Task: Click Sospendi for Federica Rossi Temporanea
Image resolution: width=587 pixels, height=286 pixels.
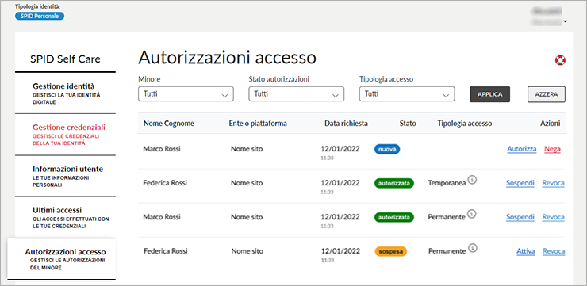Action: click(520, 183)
